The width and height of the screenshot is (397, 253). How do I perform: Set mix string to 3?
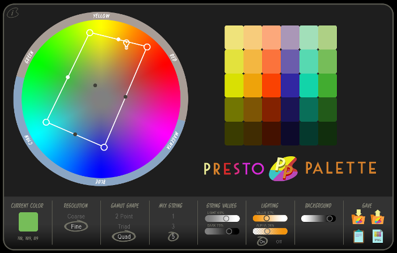[x=173, y=226]
